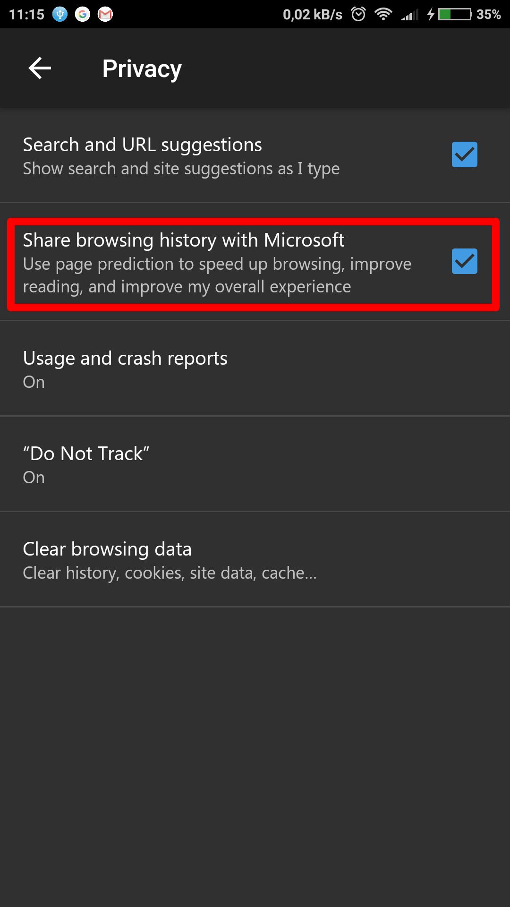The image size is (510, 907).
Task: Go back using the arrow icon
Action: point(40,68)
